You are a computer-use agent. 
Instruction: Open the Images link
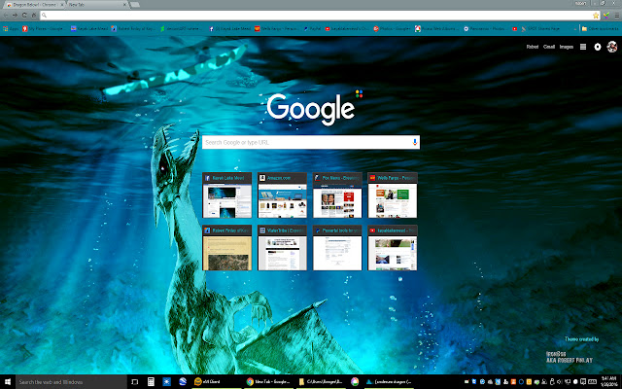[566, 47]
